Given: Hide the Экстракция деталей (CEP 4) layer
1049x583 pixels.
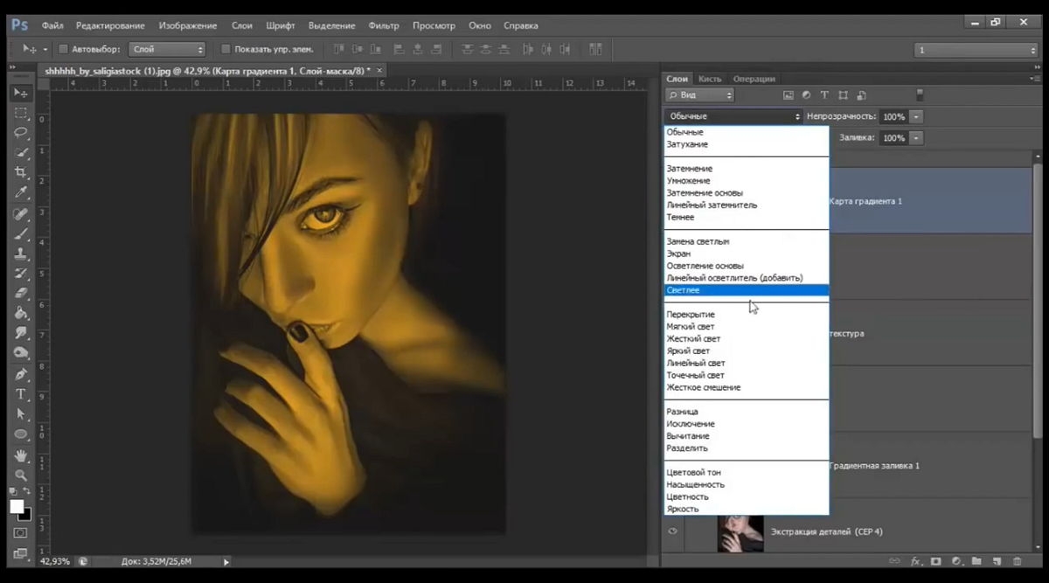Looking at the screenshot, I should point(673,531).
